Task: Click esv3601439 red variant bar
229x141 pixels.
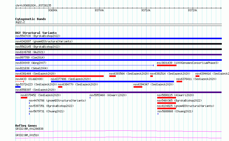Action: coord(167,65)
